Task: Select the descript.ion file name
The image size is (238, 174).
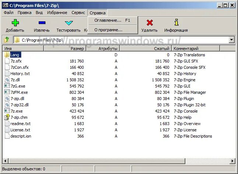Action: pos(21,136)
